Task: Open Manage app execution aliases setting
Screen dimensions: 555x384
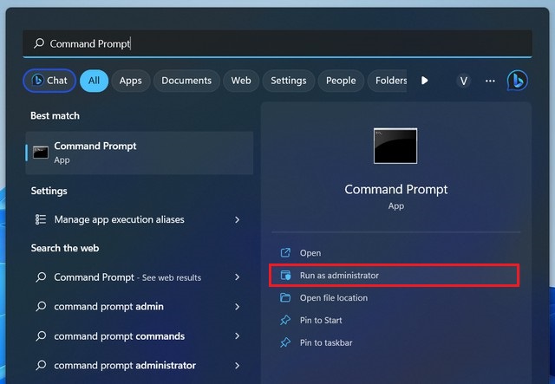Action: click(x=140, y=220)
